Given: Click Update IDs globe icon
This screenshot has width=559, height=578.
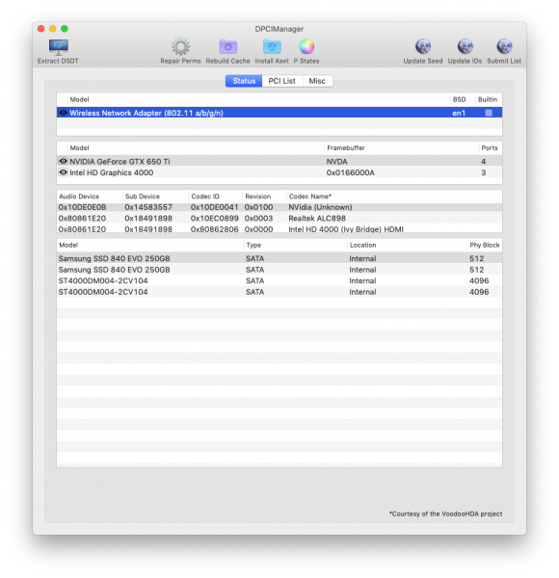Looking at the screenshot, I should coord(465,47).
